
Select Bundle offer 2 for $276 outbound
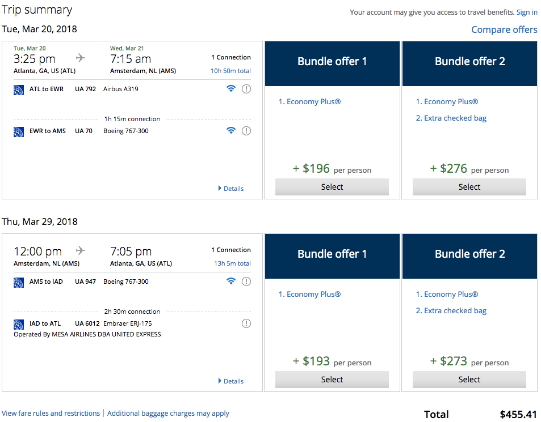(469, 187)
